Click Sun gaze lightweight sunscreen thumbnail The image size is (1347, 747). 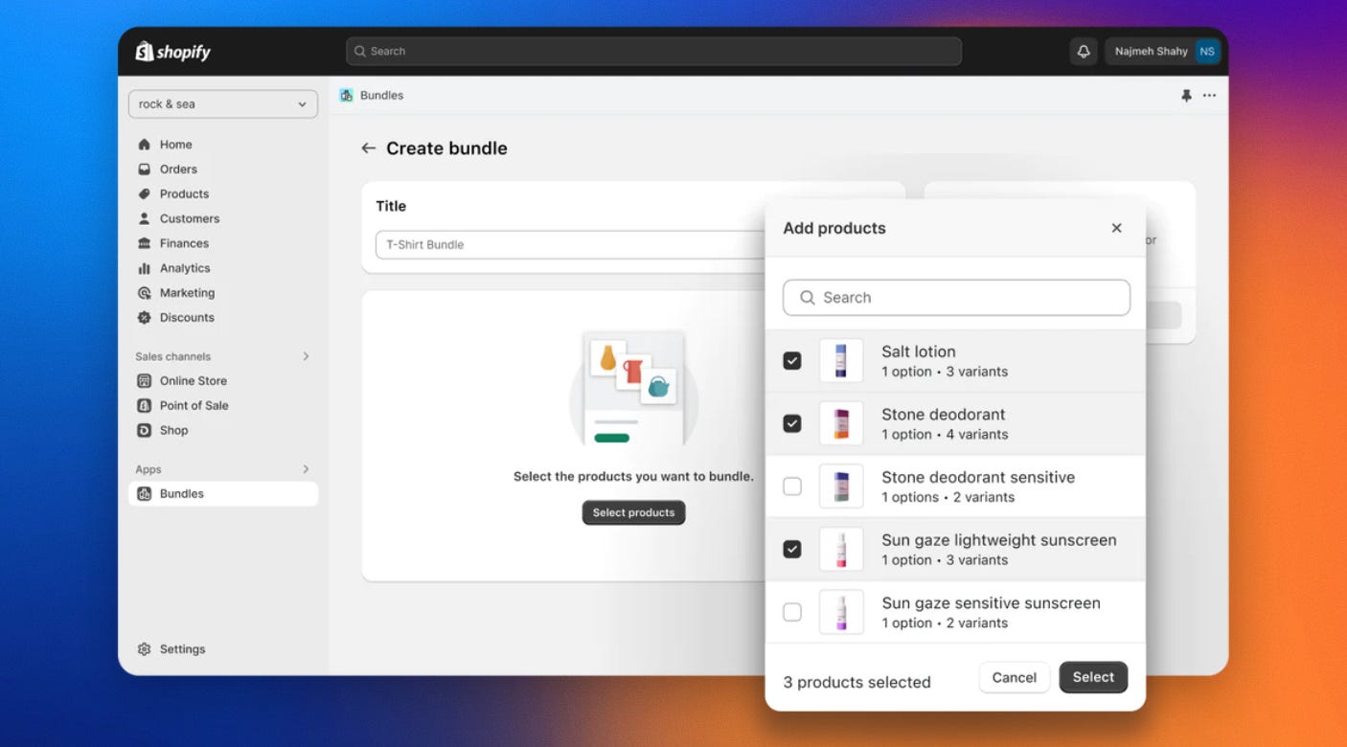point(841,549)
